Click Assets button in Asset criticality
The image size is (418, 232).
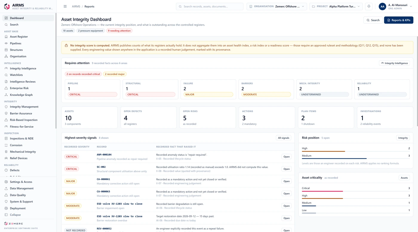404,178
